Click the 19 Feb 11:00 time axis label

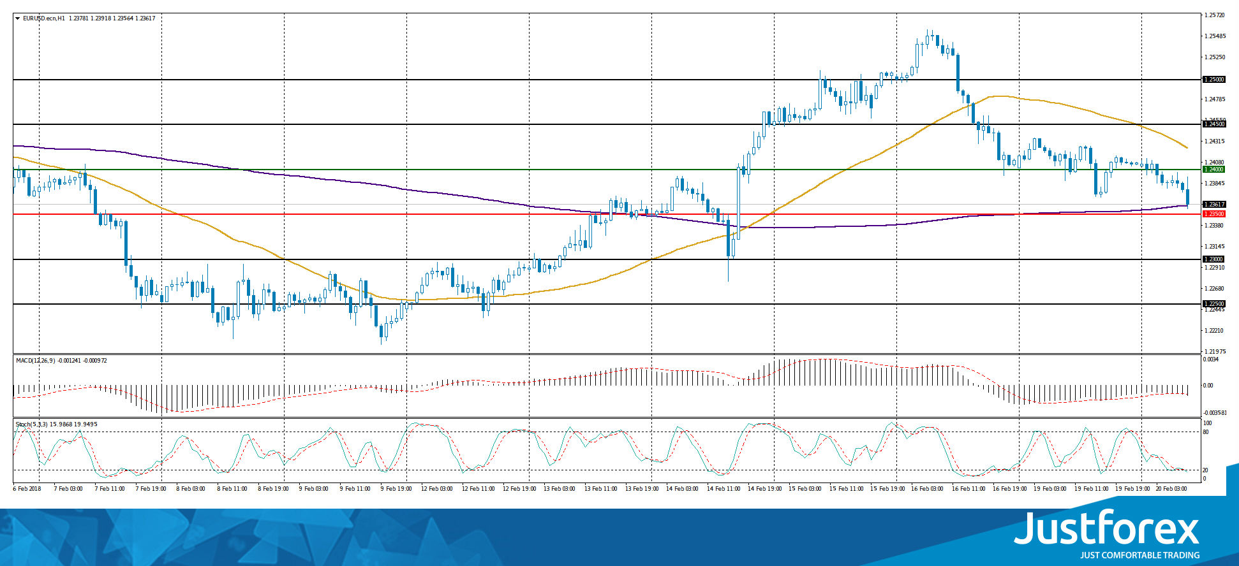pos(1090,489)
